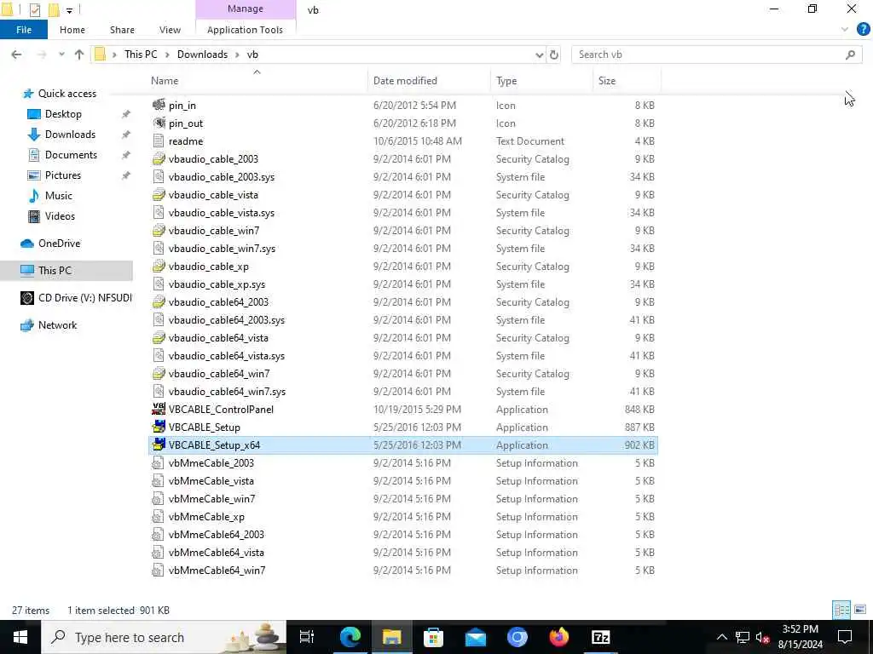Click This PC in the address breadcrumb
This screenshot has width=873, height=654.
(x=141, y=54)
